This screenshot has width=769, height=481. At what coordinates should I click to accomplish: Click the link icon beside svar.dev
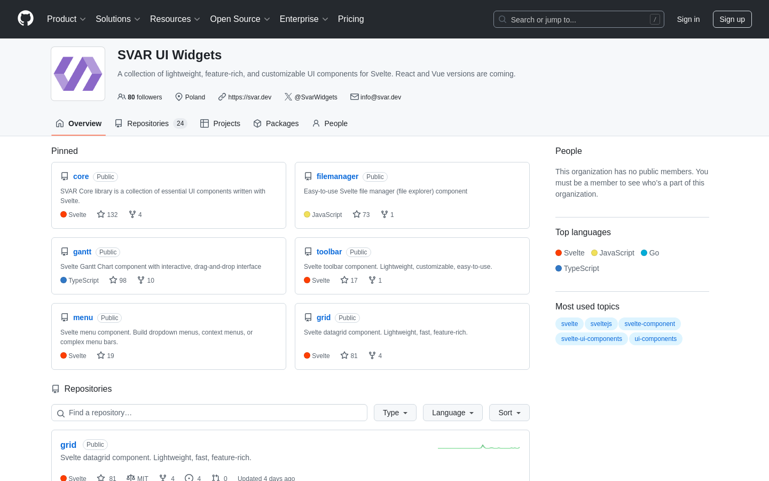(x=222, y=97)
